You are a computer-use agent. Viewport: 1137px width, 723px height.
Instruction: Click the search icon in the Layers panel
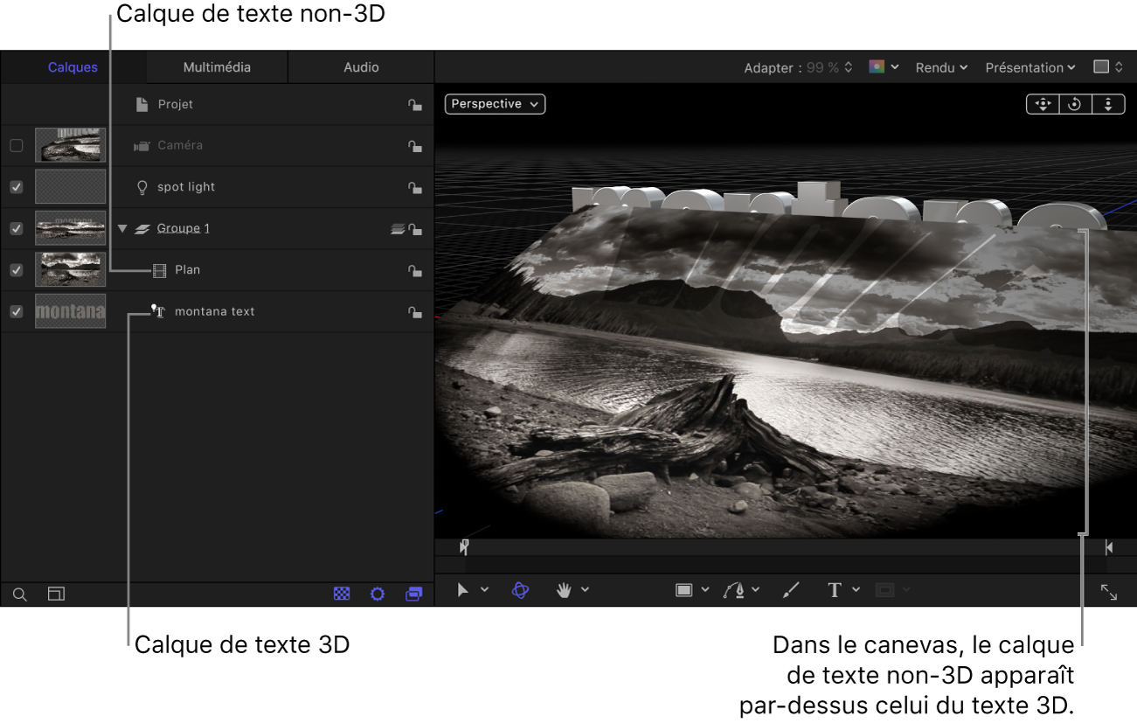pyautogui.click(x=19, y=594)
